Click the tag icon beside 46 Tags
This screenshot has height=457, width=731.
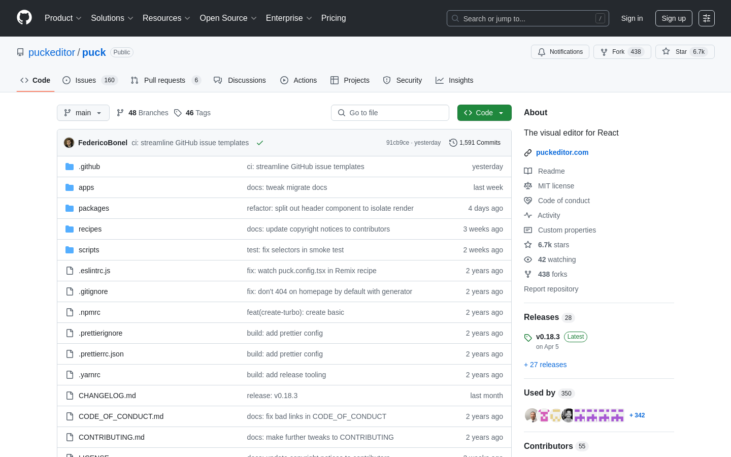coord(178,113)
